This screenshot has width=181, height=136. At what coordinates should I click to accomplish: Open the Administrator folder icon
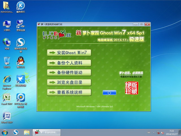tap(7, 7)
